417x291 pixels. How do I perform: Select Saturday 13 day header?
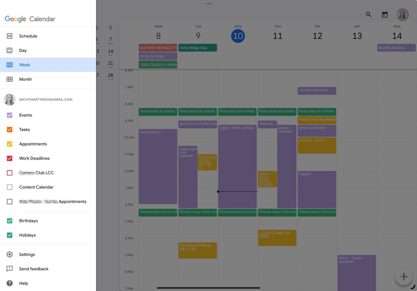click(x=357, y=33)
